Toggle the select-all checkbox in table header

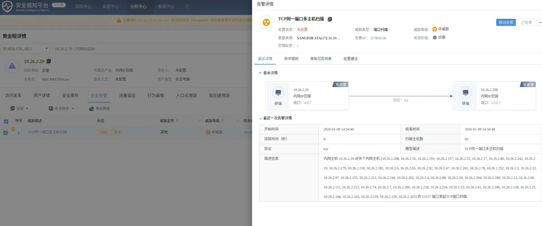[6, 122]
